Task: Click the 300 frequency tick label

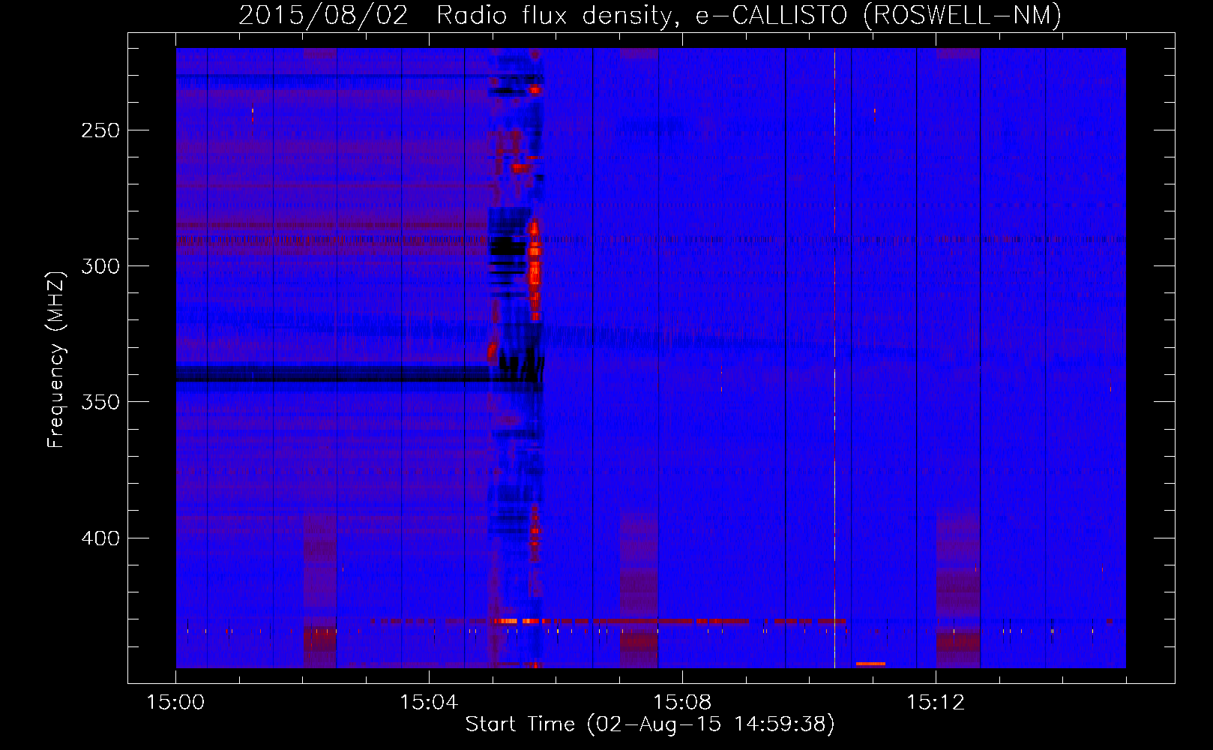Action: pos(100,266)
